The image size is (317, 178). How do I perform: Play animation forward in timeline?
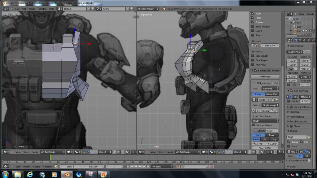click(x=140, y=167)
